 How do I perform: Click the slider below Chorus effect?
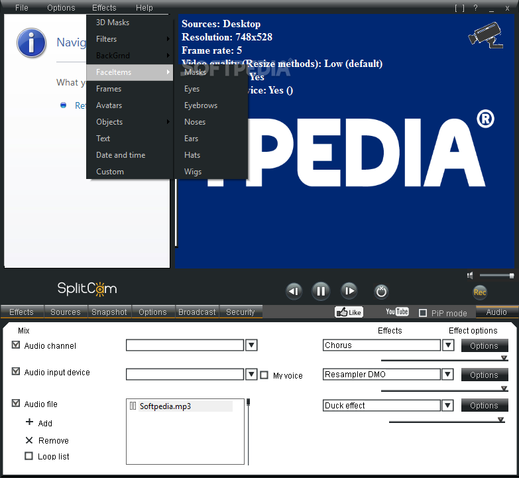coord(445,359)
